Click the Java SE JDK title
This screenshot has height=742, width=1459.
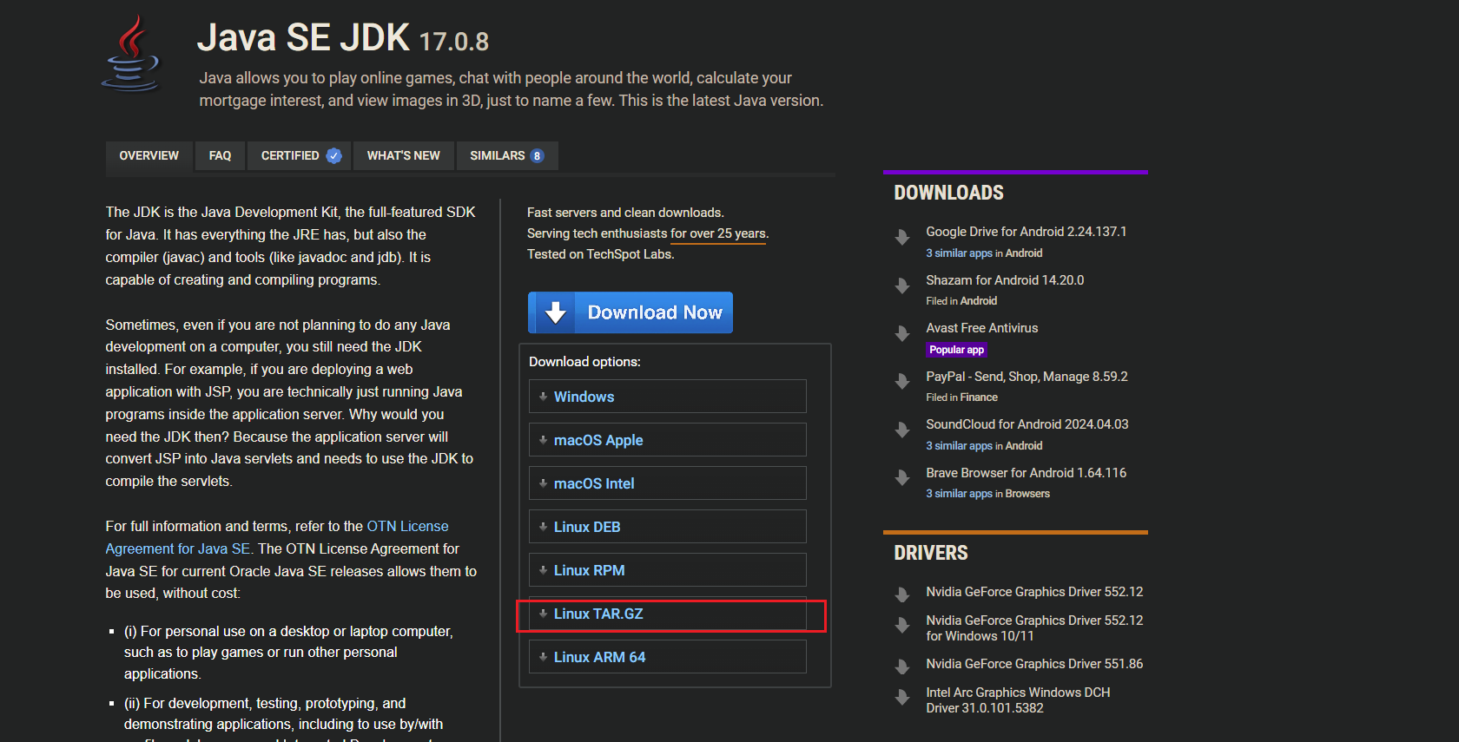pos(303,37)
